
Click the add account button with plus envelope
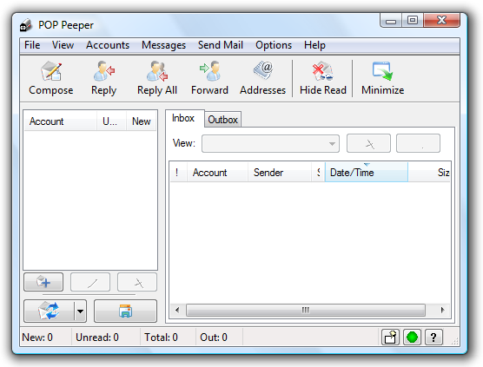coord(43,282)
